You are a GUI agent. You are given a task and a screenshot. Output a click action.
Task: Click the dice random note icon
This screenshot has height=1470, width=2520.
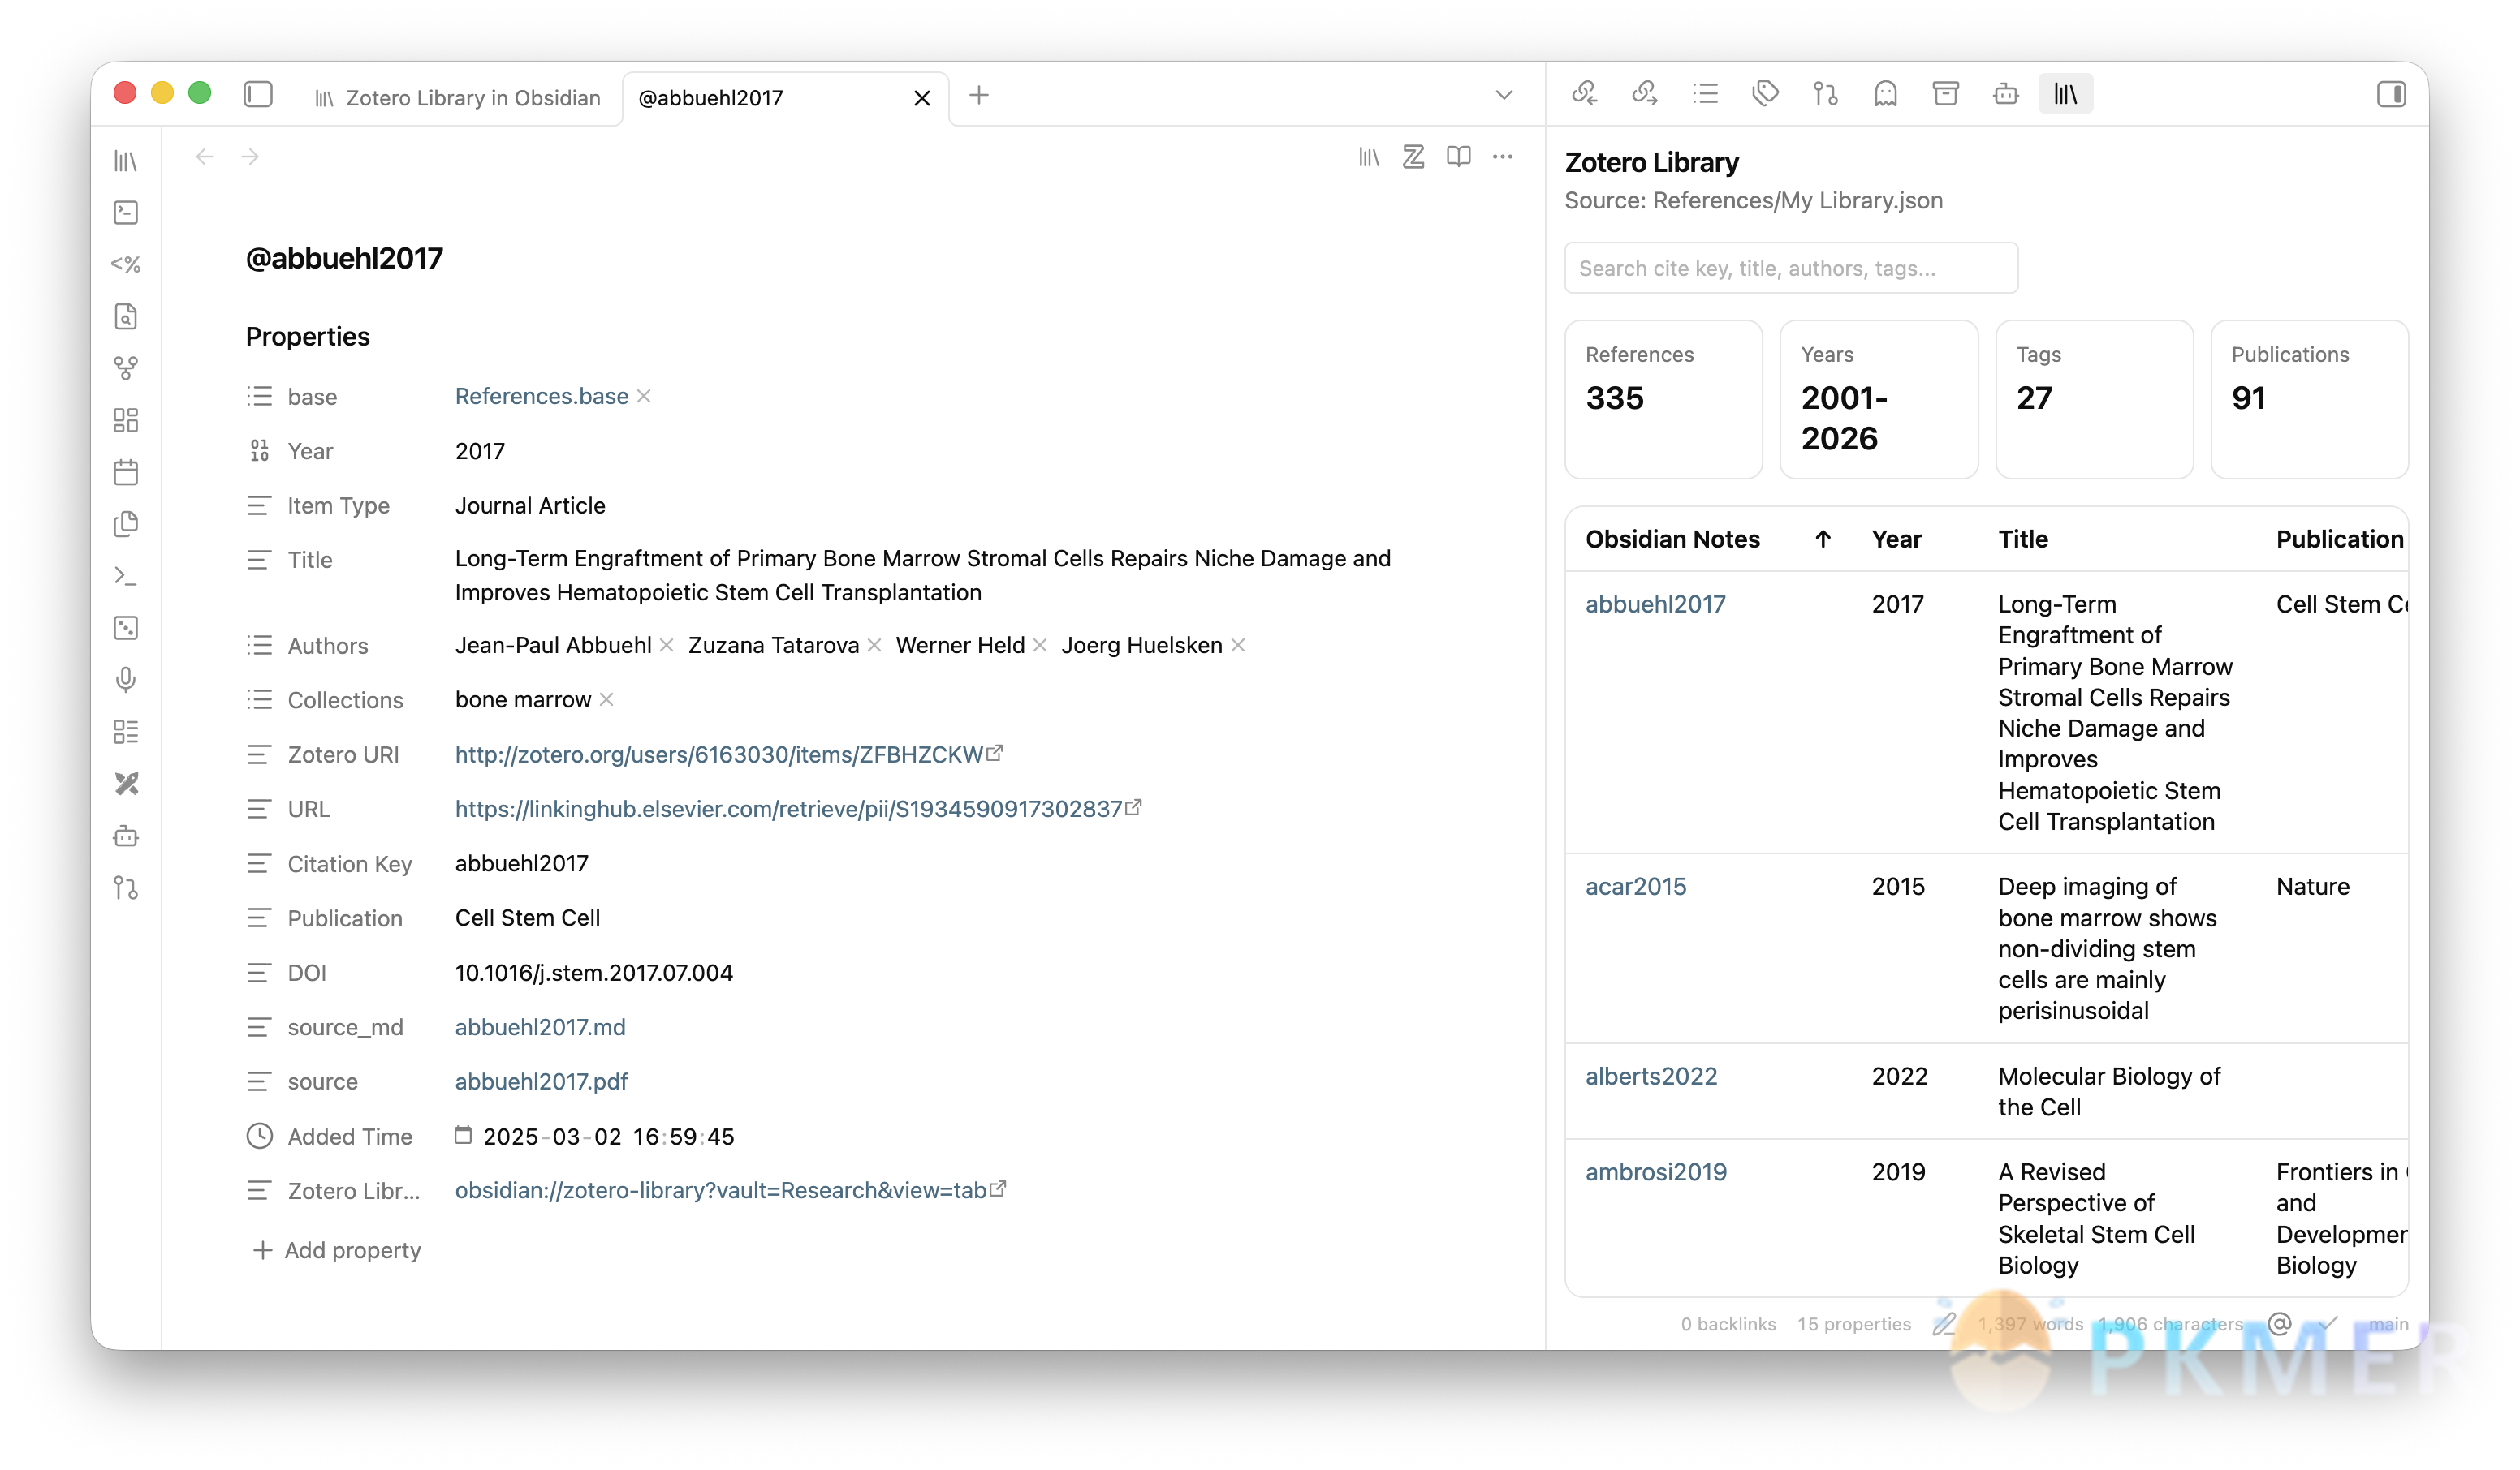[x=126, y=629]
